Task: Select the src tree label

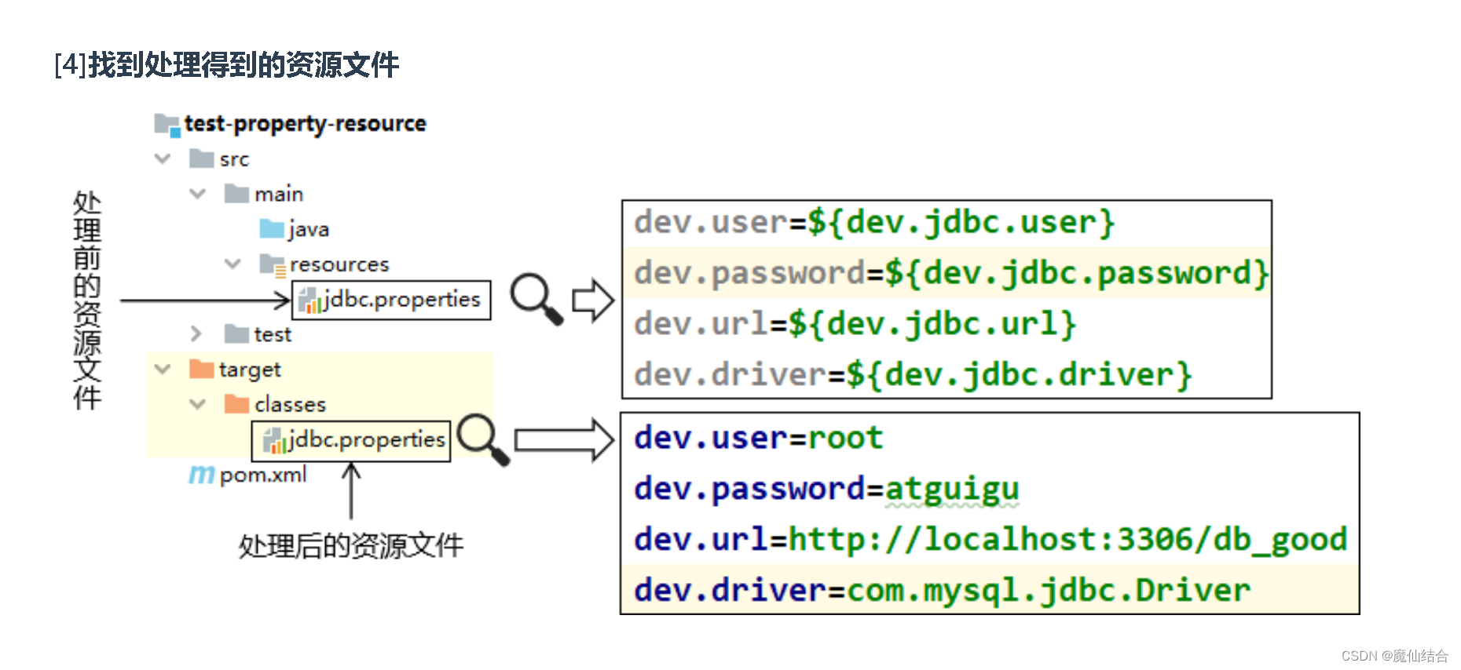Action: coord(234,160)
